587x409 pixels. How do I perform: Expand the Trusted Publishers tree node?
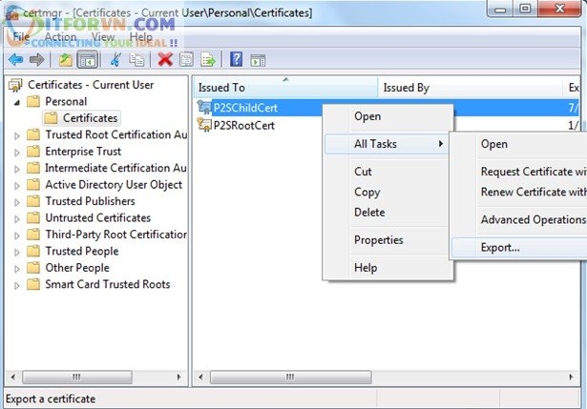pos(16,201)
